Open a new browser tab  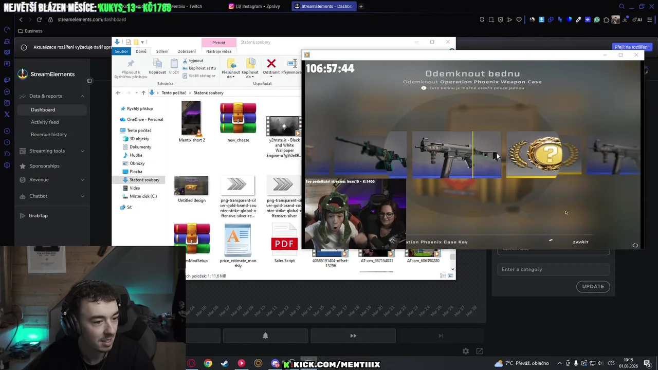click(361, 6)
